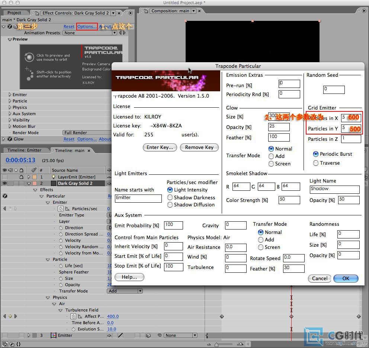Image resolution: width=369 pixels, height=348 pixels.
Task: Go to next keyframe on Affect P… row
Action: click(16, 316)
